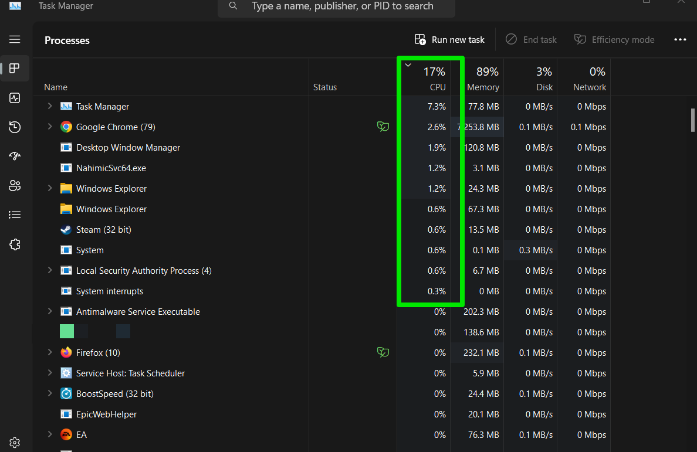This screenshot has width=697, height=452.
Task: Open the Performance page icon
Action: [15, 98]
